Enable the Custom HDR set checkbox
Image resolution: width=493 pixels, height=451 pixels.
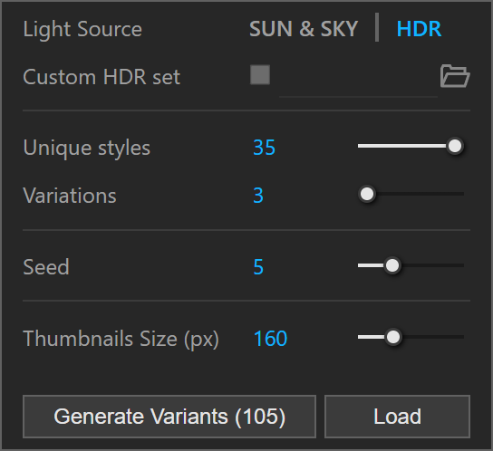(260, 75)
